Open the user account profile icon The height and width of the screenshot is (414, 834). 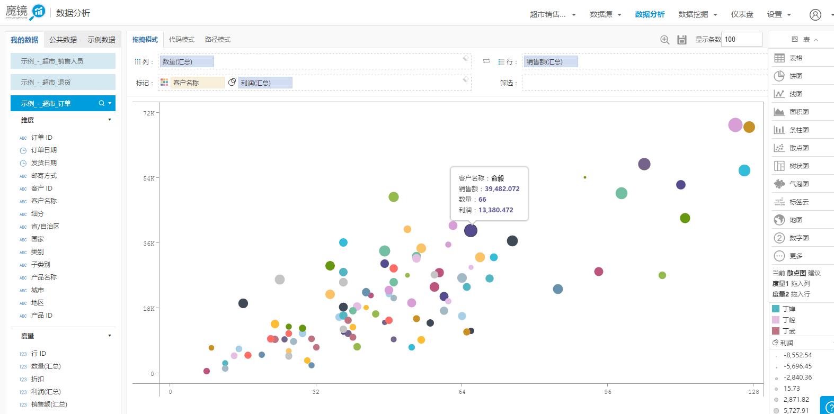point(815,15)
